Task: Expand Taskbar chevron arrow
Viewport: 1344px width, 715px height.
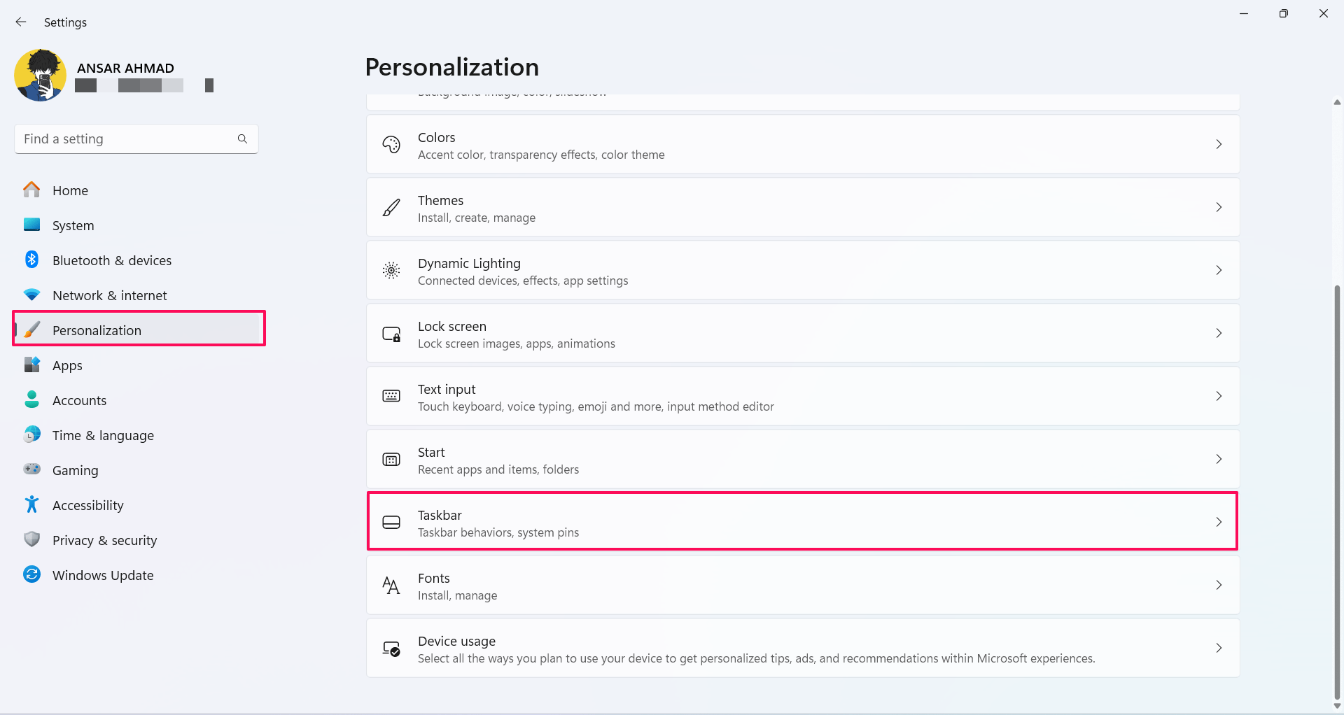Action: point(1219,522)
